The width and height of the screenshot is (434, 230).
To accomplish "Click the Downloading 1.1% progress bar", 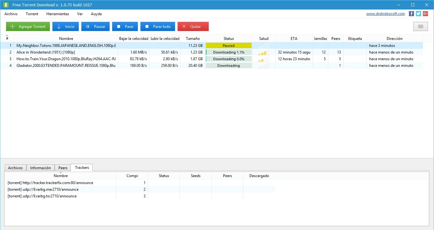I will [x=229, y=52].
